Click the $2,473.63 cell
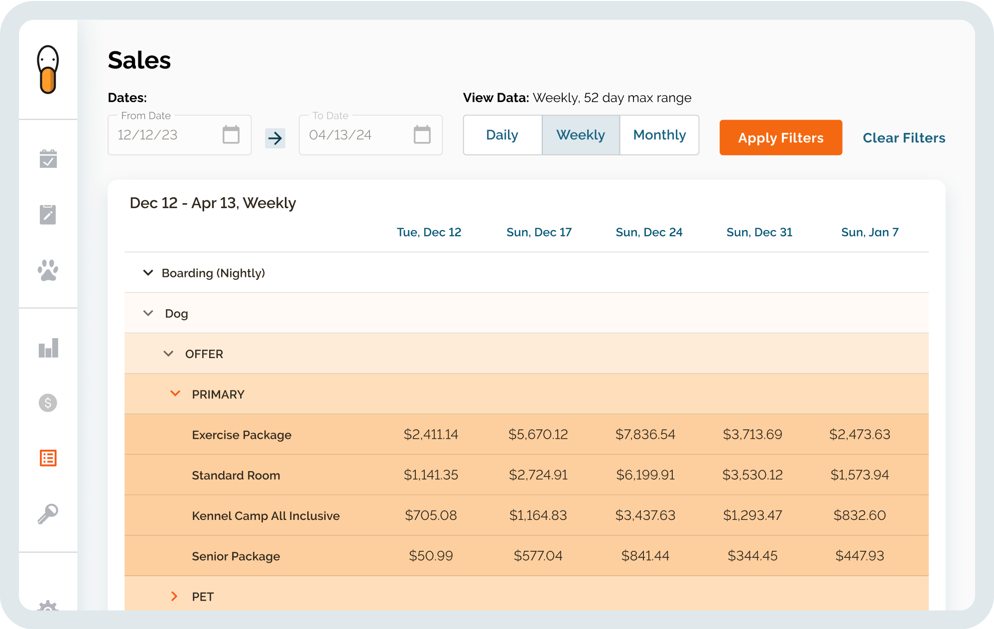The image size is (994, 629). click(x=860, y=434)
